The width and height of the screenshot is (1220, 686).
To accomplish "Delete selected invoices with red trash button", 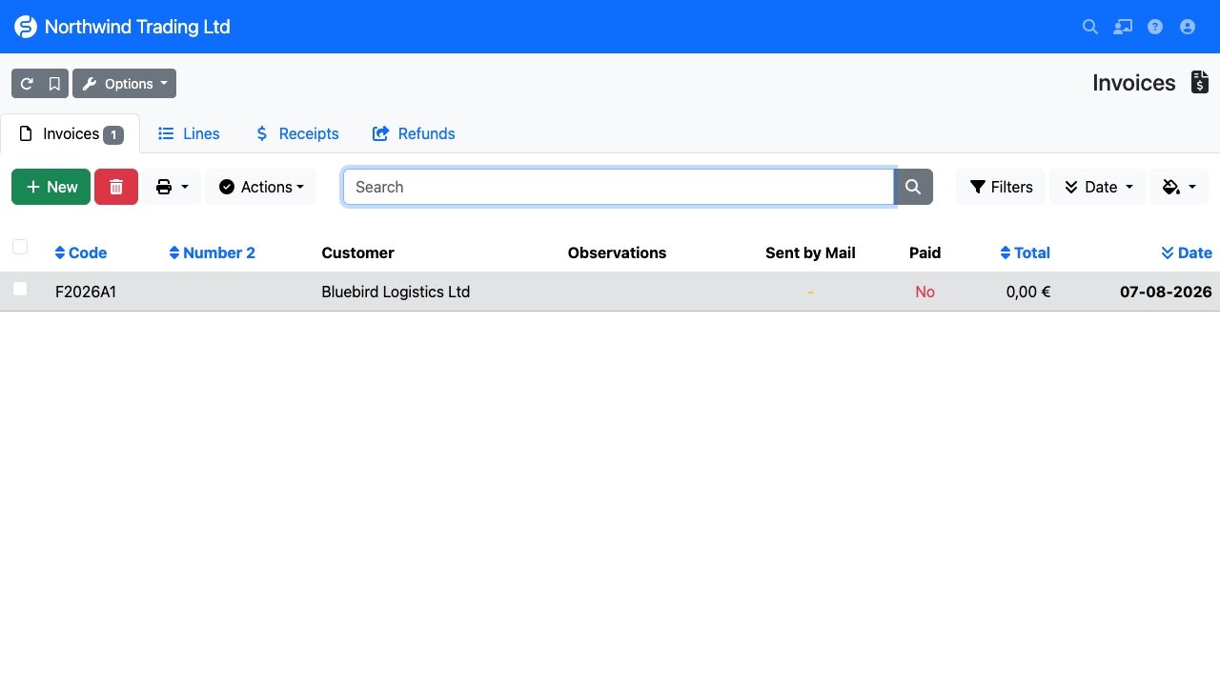I will click(x=116, y=187).
